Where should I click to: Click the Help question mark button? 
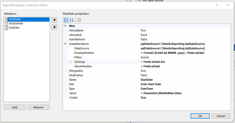(x=217, y=5)
